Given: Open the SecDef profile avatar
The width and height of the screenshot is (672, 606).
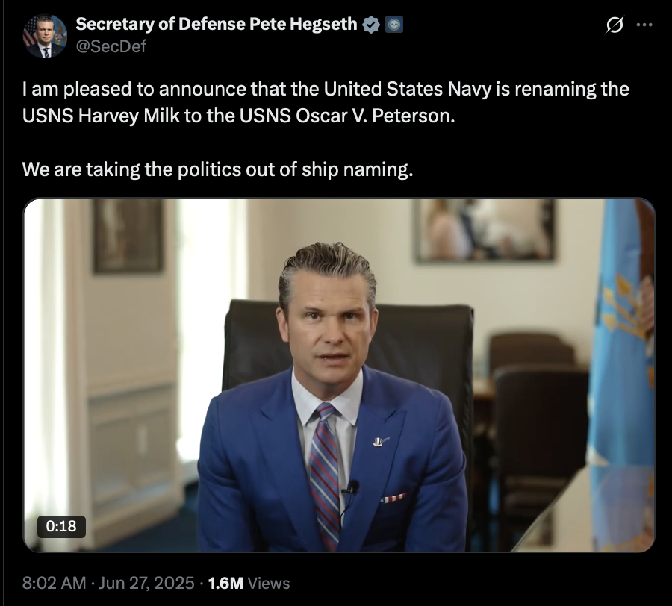Looking at the screenshot, I should 45,36.
